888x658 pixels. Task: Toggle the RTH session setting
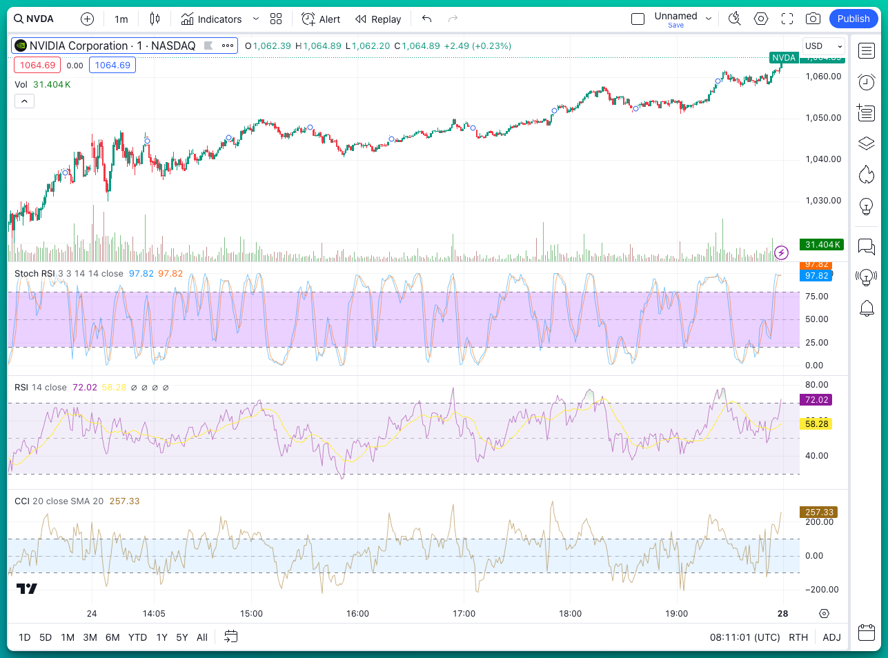[798, 637]
